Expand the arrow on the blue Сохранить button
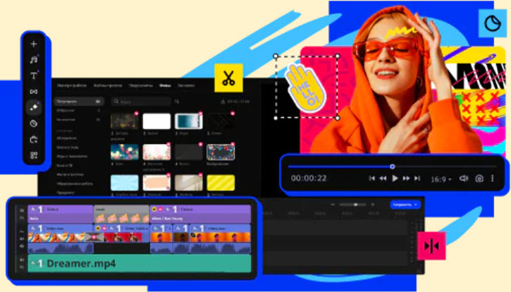This screenshot has width=511, height=292. point(416,205)
